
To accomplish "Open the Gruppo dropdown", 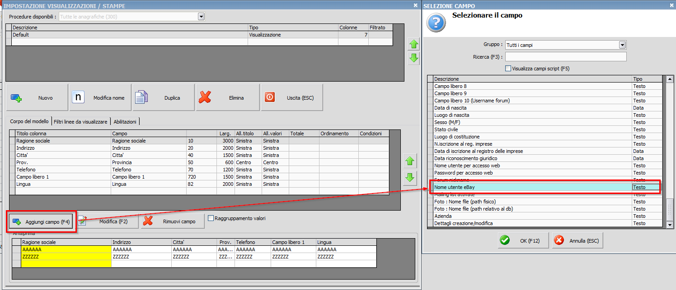I will pyautogui.click(x=622, y=45).
